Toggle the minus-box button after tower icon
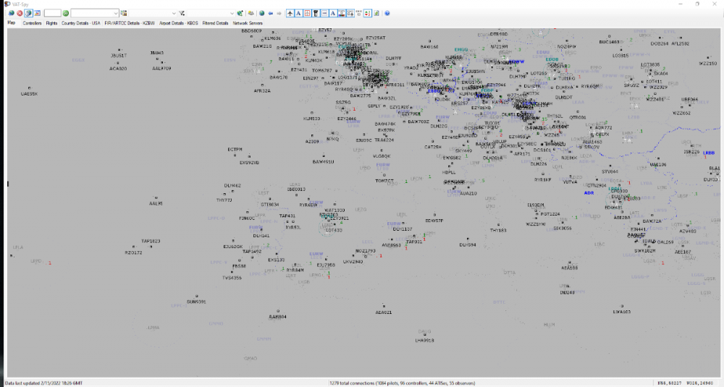Image resolution: width=724 pixels, height=387 pixels. pyautogui.click(x=324, y=13)
